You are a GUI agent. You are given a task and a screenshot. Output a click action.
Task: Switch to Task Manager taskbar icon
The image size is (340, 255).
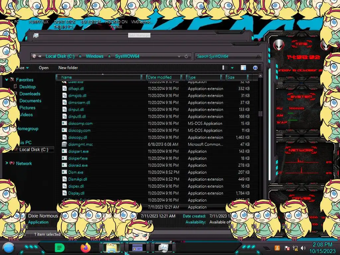[163, 248]
